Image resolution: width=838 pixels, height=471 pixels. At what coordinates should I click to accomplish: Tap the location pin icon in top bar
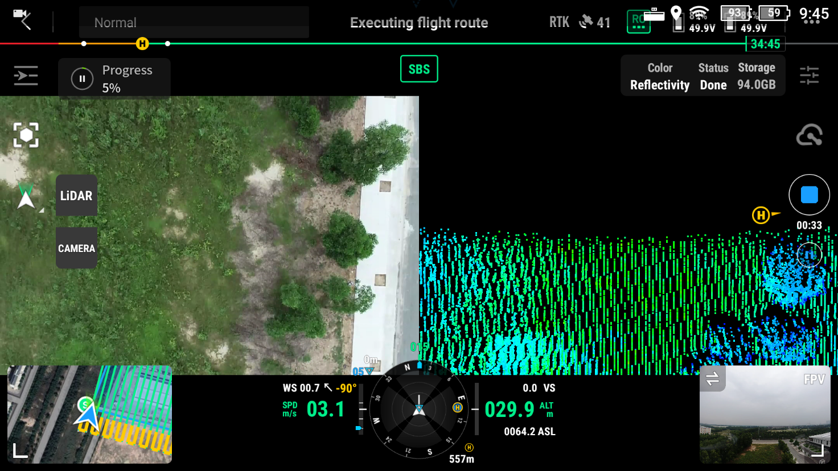(676, 13)
